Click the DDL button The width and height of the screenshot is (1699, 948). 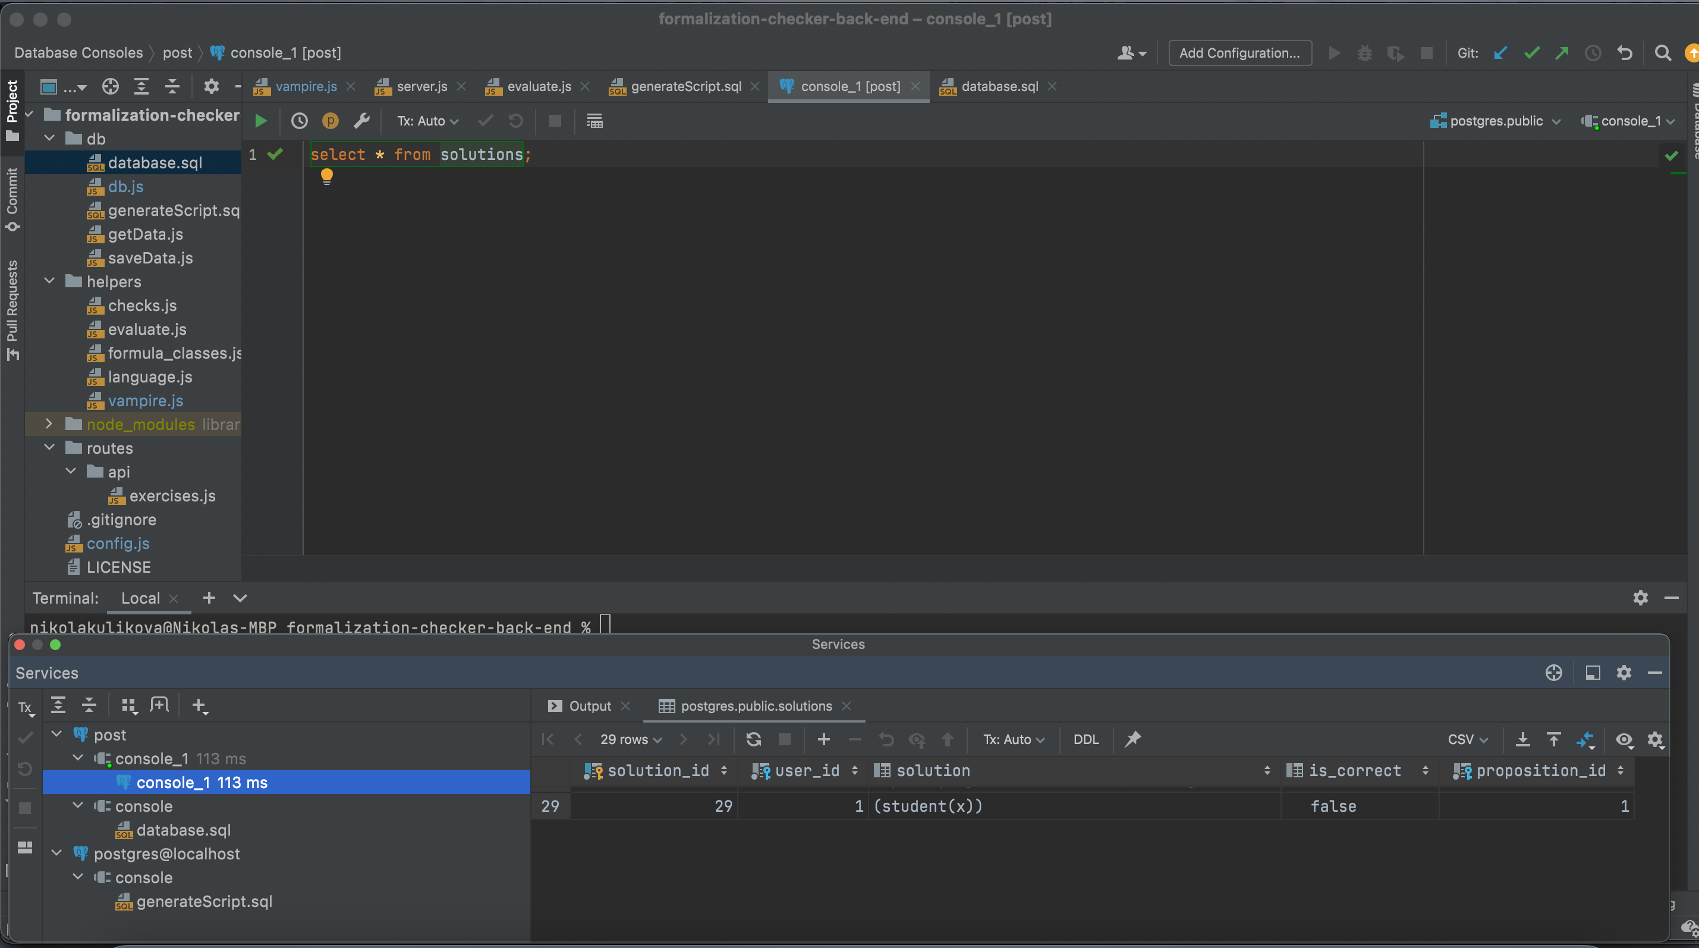[x=1086, y=739]
